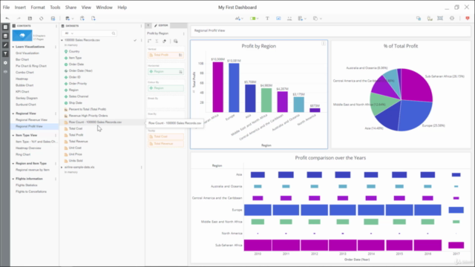Screen dimensions: 475x267
Task: Open the Tools menu
Action: click(x=55, y=7)
